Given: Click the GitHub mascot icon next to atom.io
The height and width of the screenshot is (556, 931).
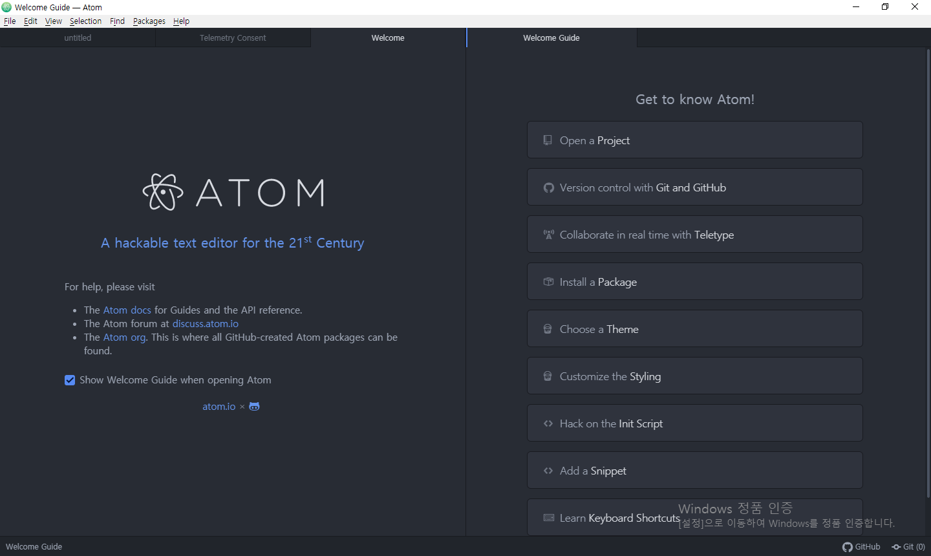Looking at the screenshot, I should 254,406.
